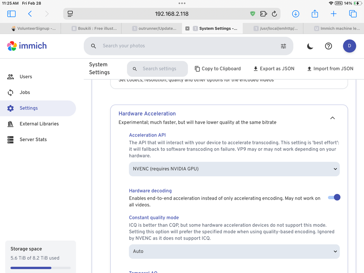Click the immich logo
The height and width of the screenshot is (273, 364).
tap(27, 46)
